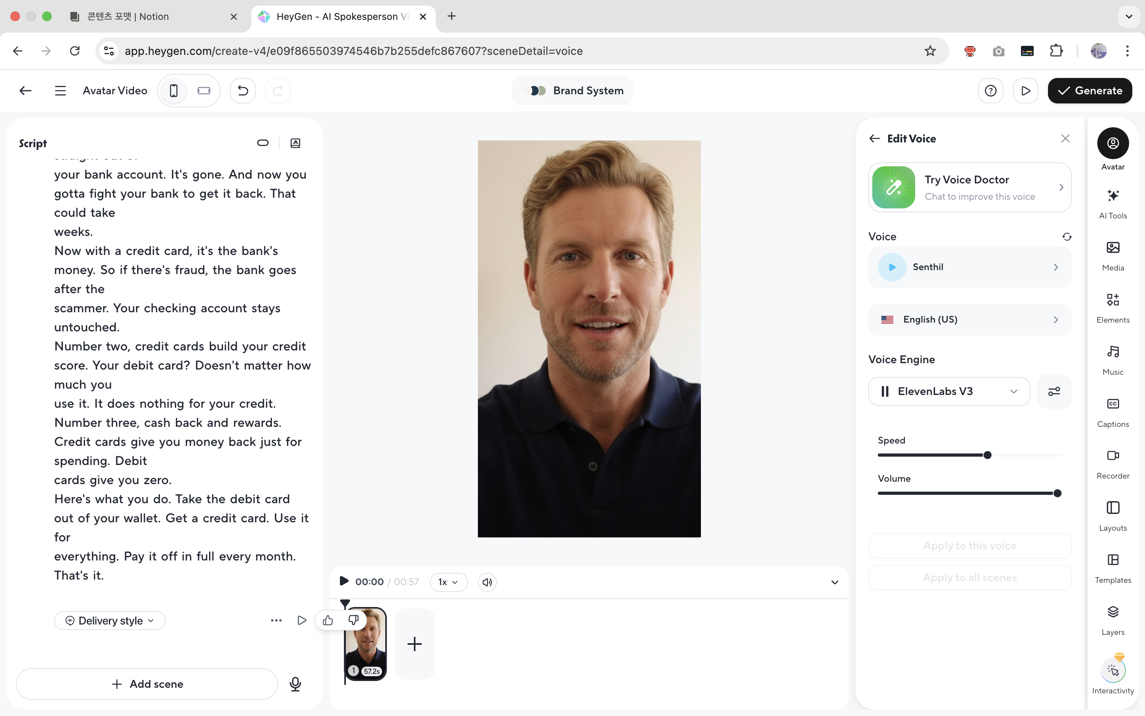Open the Delivery style dropdown

pos(110,621)
